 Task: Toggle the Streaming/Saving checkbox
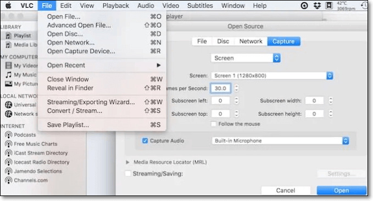(x=128, y=173)
